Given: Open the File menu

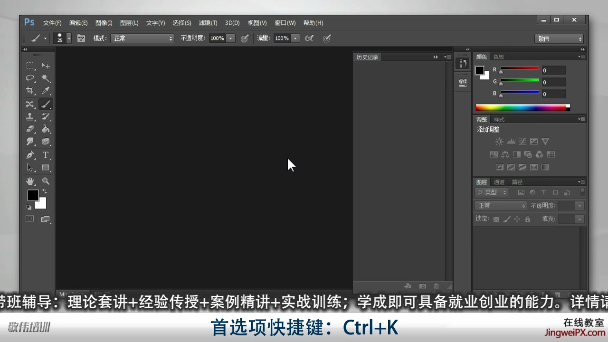Looking at the screenshot, I should point(52,23).
